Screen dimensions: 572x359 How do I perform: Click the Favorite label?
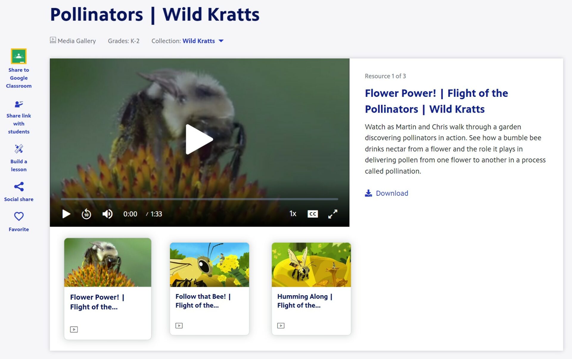pos(19,229)
